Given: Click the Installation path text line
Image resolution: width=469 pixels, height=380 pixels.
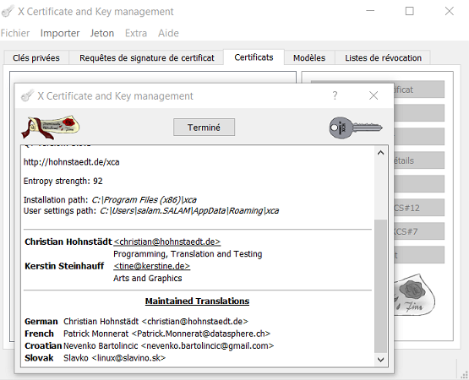Looking at the screenshot, I should 110,200.
